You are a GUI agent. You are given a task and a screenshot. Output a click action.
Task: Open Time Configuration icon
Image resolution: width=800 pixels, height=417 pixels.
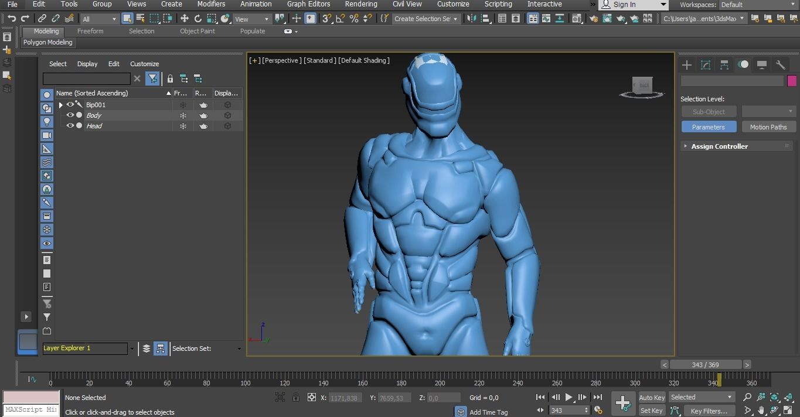[598, 410]
